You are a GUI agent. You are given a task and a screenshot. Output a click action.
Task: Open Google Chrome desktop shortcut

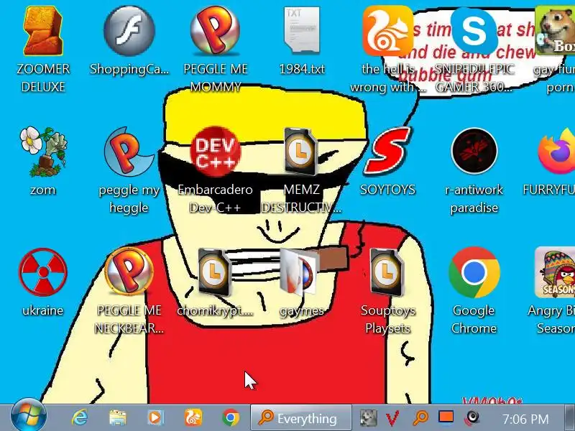[474, 272]
